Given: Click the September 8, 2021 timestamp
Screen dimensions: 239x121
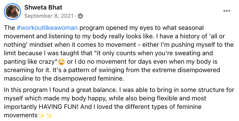Looking at the screenshot, I should tap(49, 16).
